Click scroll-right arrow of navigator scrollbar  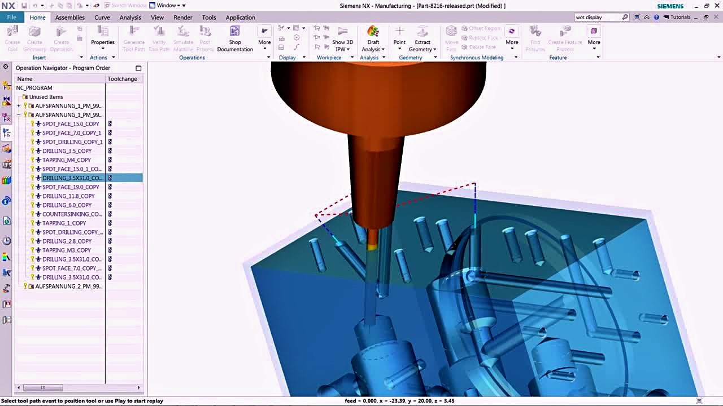(x=139, y=387)
